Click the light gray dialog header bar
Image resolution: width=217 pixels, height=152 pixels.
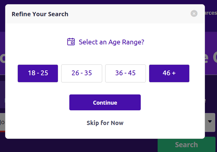(105, 14)
